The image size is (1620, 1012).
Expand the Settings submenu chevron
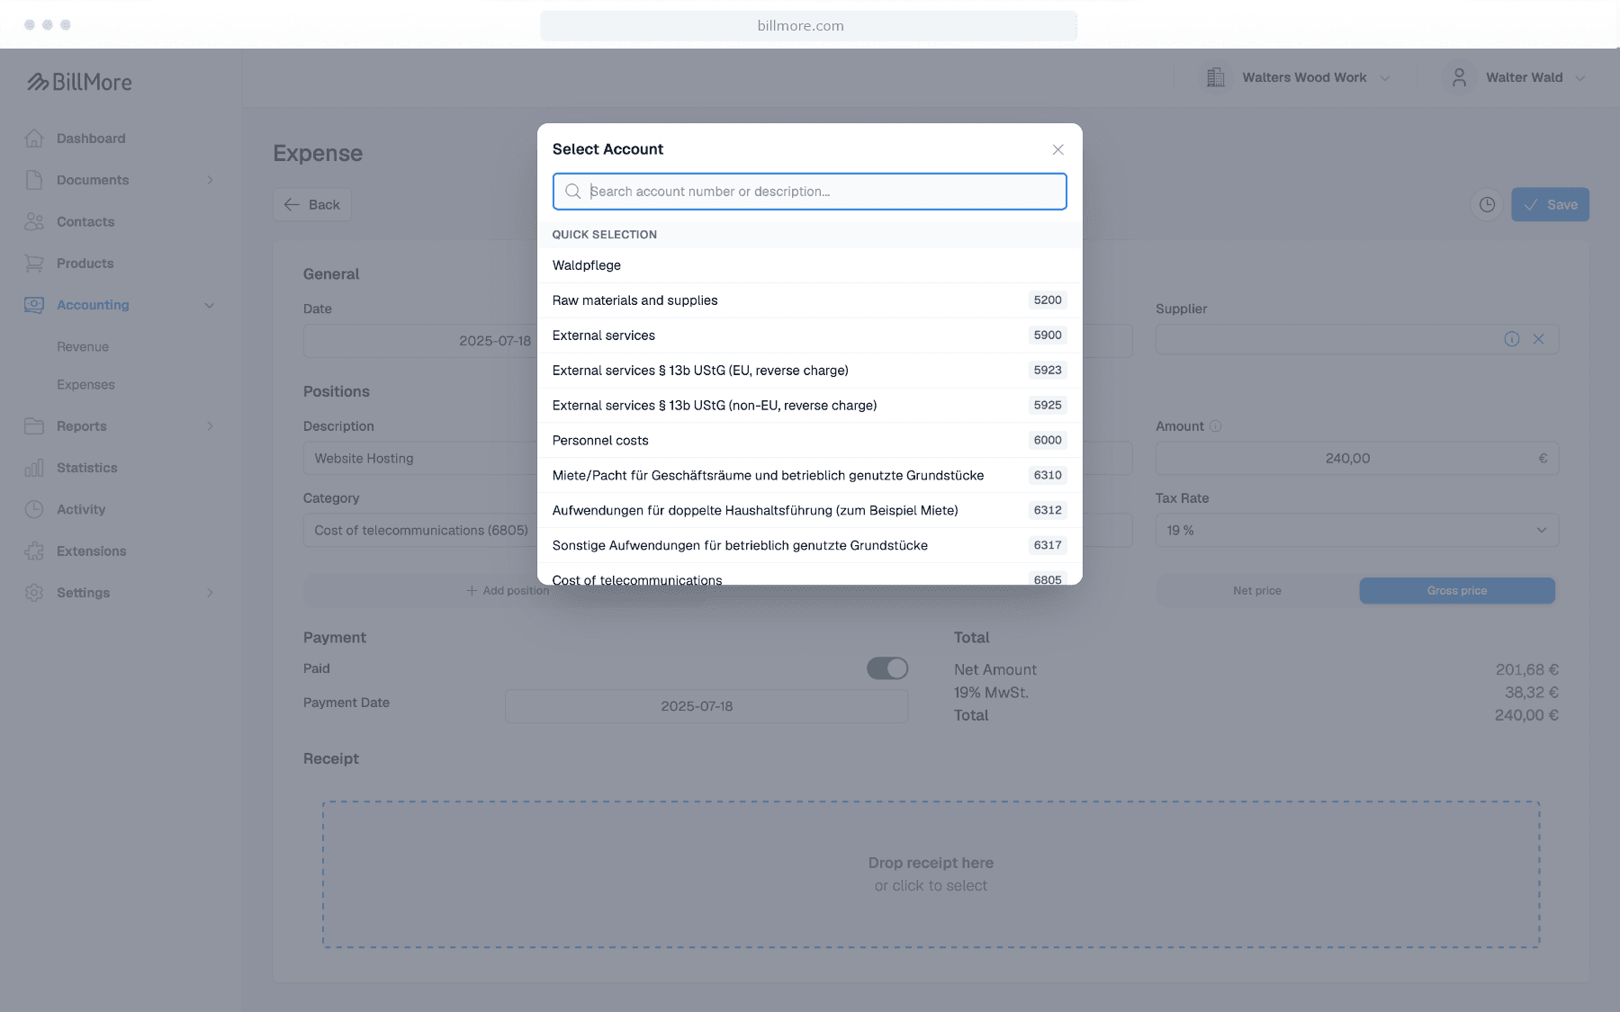pos(210,593)
